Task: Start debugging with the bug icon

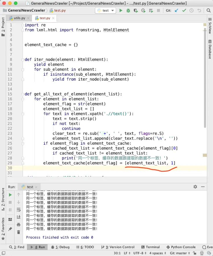Action: coord(128,11)
